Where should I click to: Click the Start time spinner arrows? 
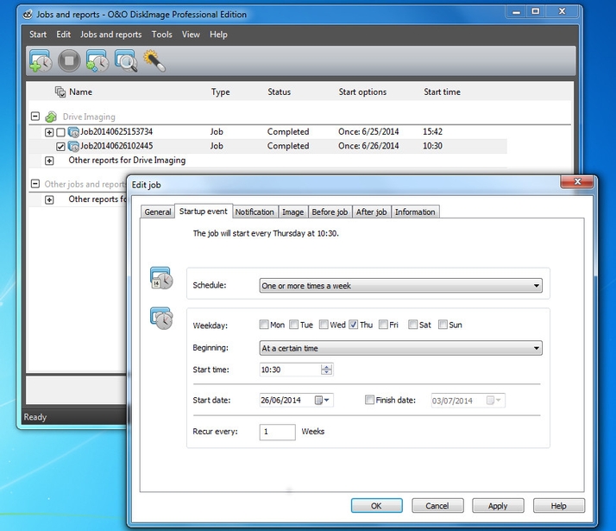click(326, 370)
